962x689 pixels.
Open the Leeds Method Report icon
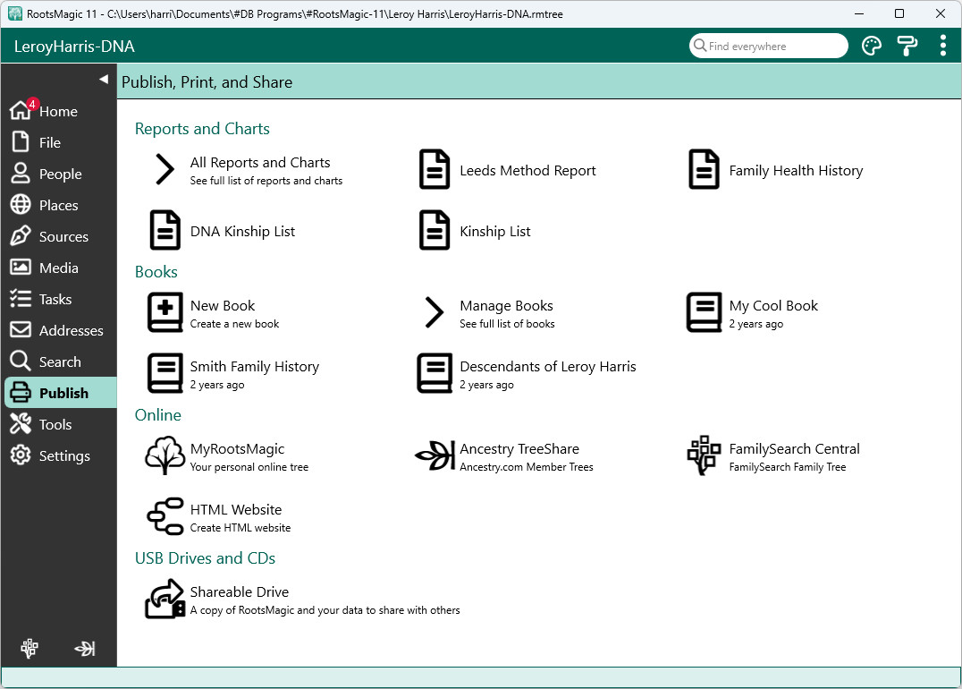pyautogui.click(x=435, y=169)
